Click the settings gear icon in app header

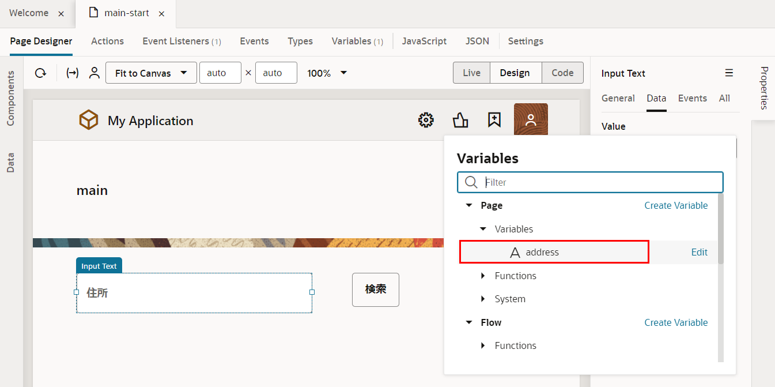[x=426, y=120]
